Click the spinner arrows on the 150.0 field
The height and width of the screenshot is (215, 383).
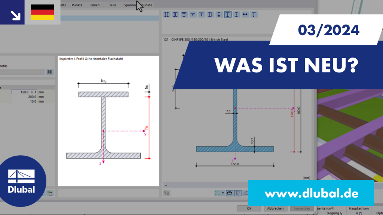click(32, 92)
